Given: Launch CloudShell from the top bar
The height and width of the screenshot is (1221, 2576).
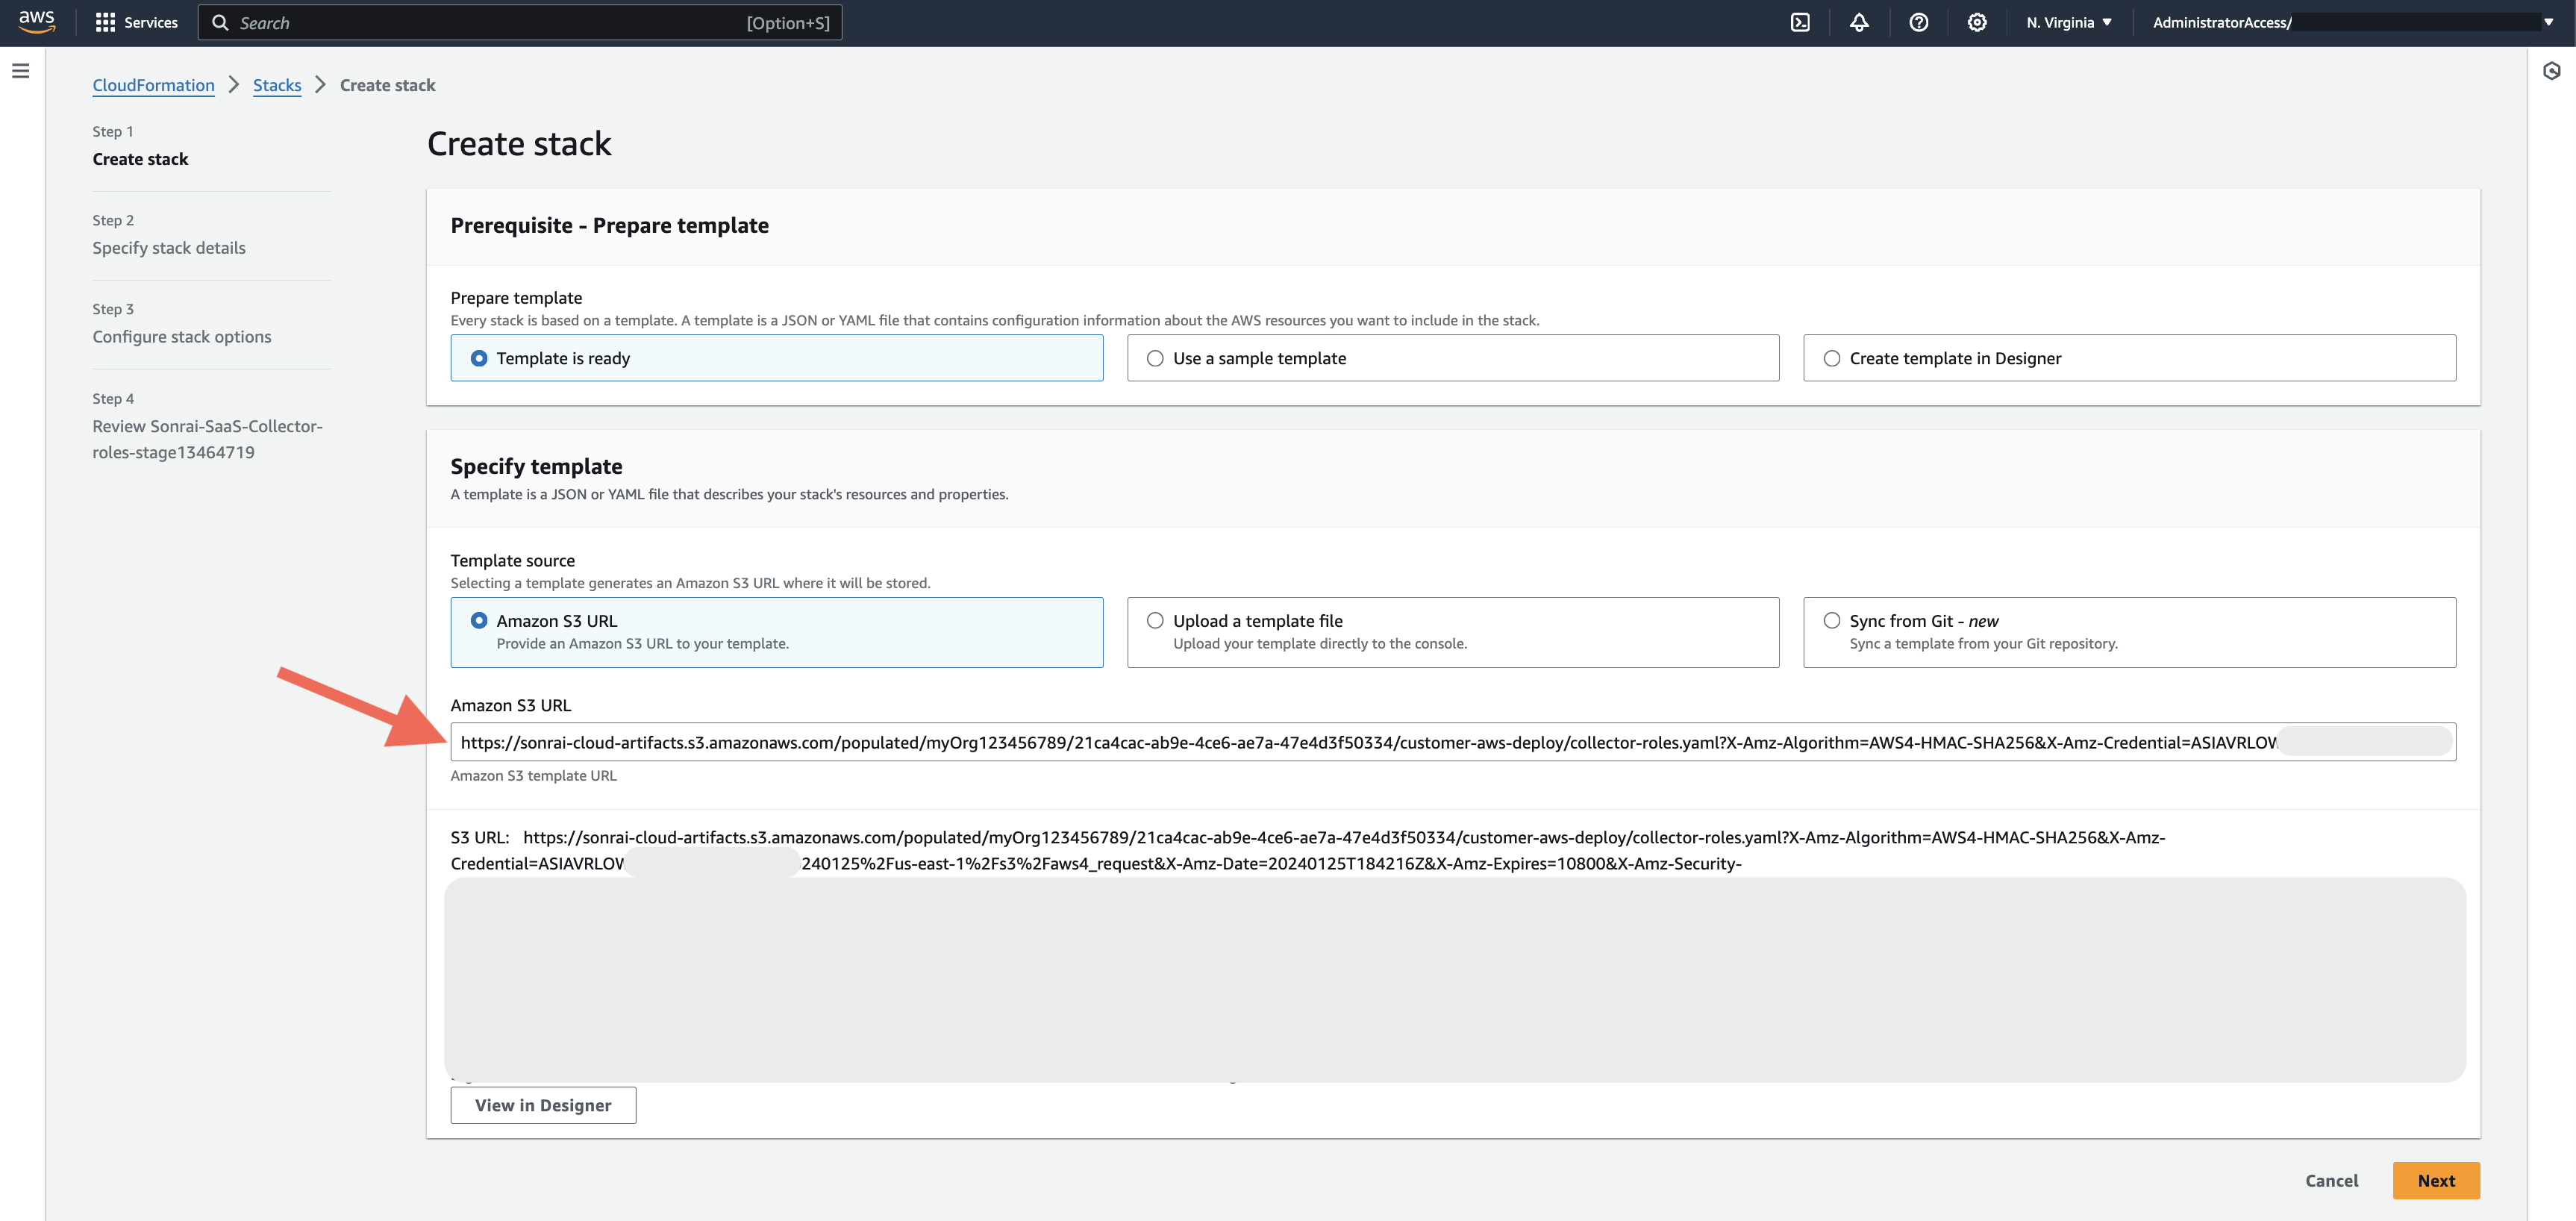Looking at the screenshot, I should tap(1799, 22).
